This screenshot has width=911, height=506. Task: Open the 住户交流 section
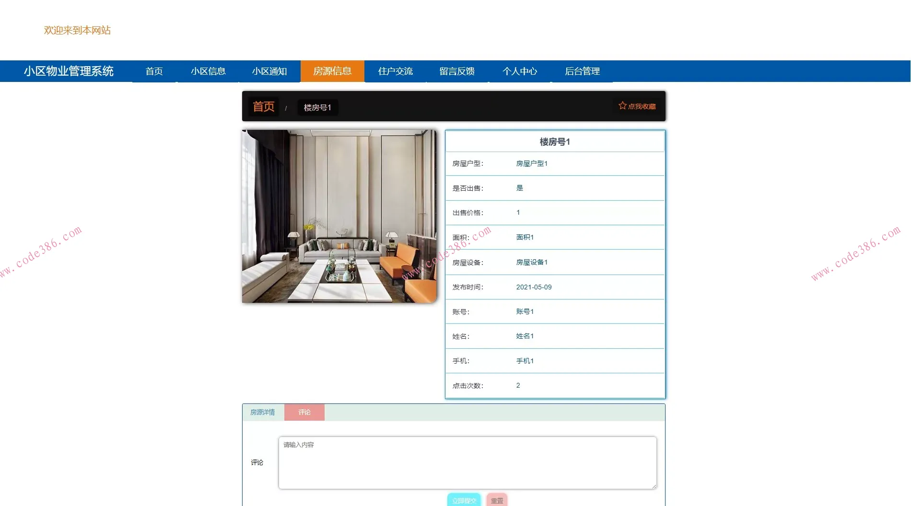395,71
